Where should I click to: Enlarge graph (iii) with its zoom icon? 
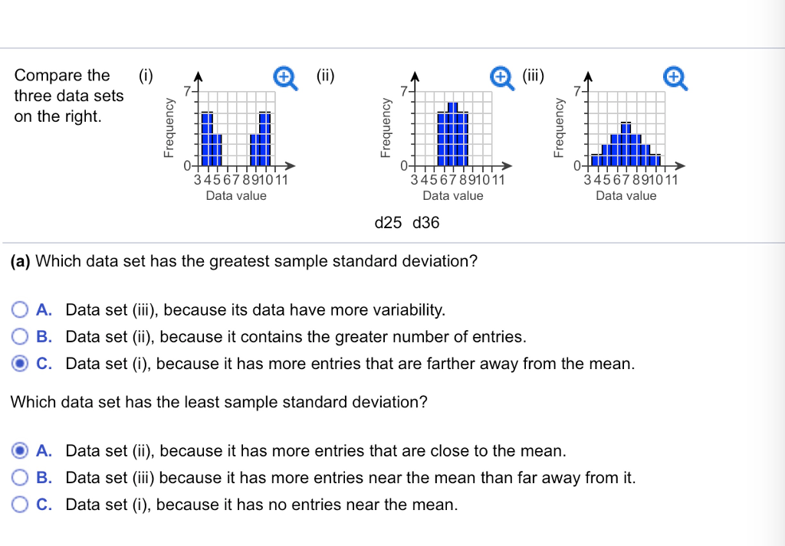tap(674, 77)
